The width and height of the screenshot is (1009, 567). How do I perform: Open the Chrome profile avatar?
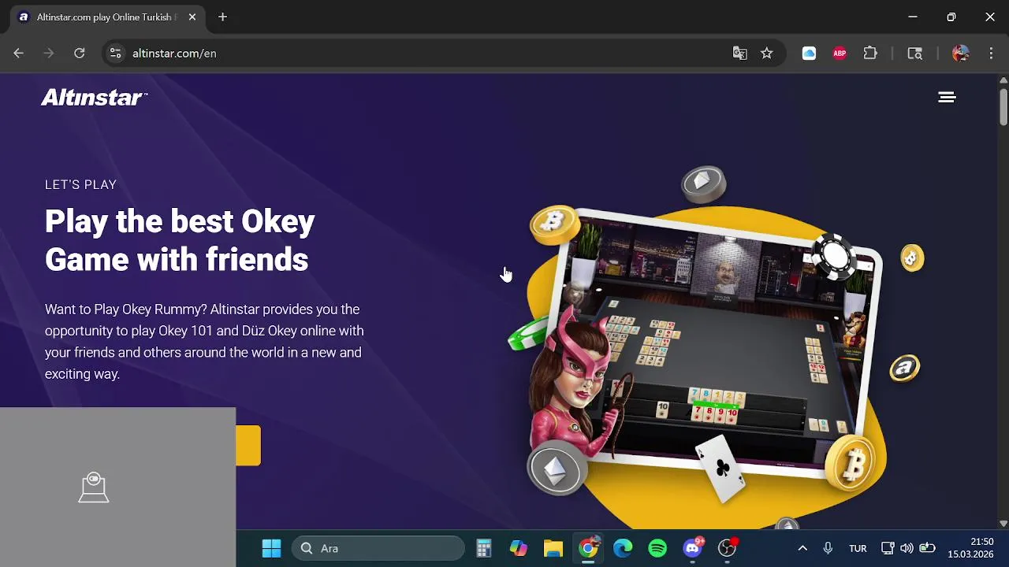960,53
